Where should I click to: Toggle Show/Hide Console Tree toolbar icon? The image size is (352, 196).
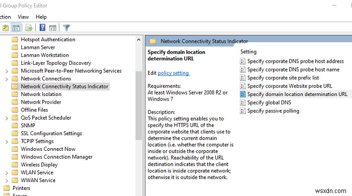click(x=16, y=28)
